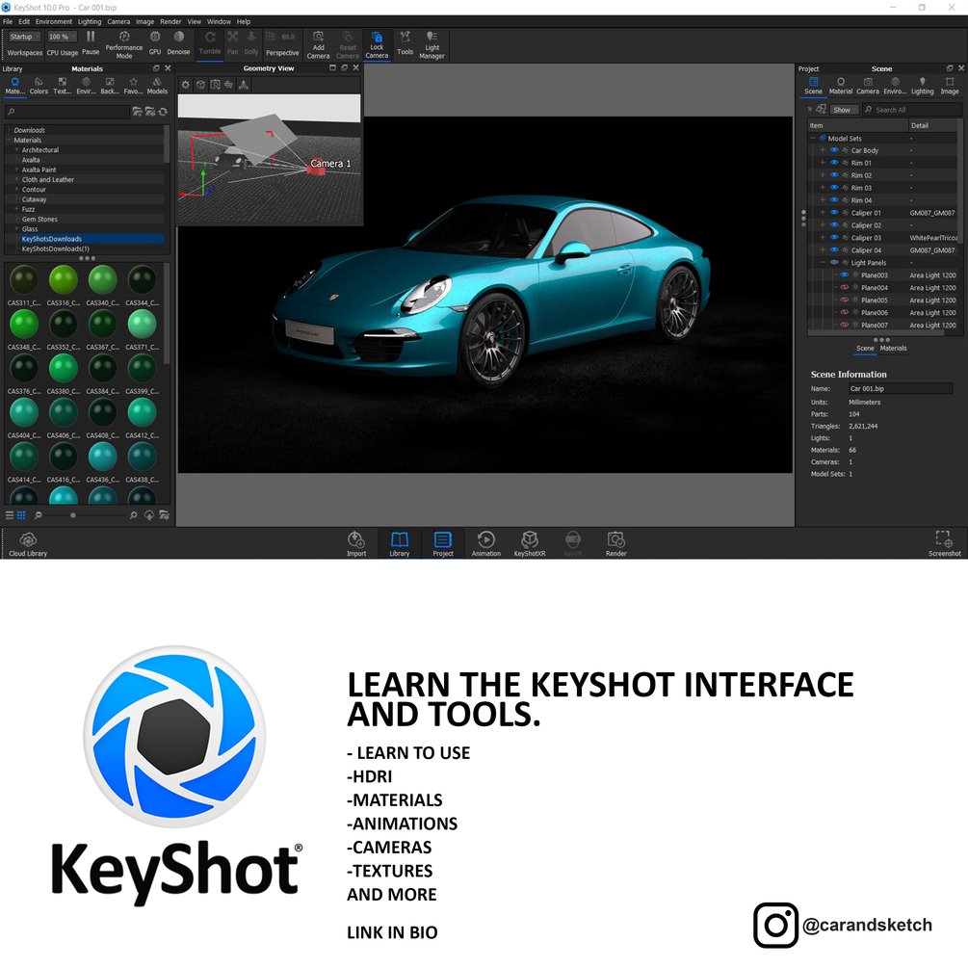The width and height of the screenshot is (968, 968).
Task: Open the Light Manager
Action: click(432, 44)
